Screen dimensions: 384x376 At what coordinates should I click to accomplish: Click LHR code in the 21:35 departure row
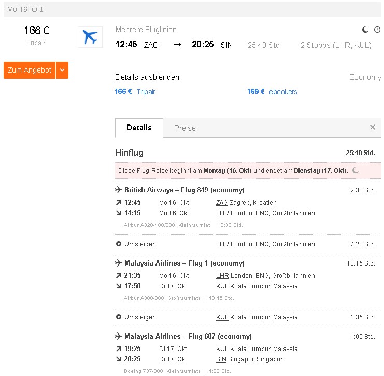tap(222, 276)
